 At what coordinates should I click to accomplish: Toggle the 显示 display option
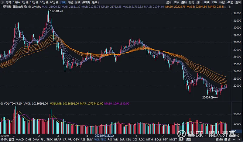pos(169,2)
